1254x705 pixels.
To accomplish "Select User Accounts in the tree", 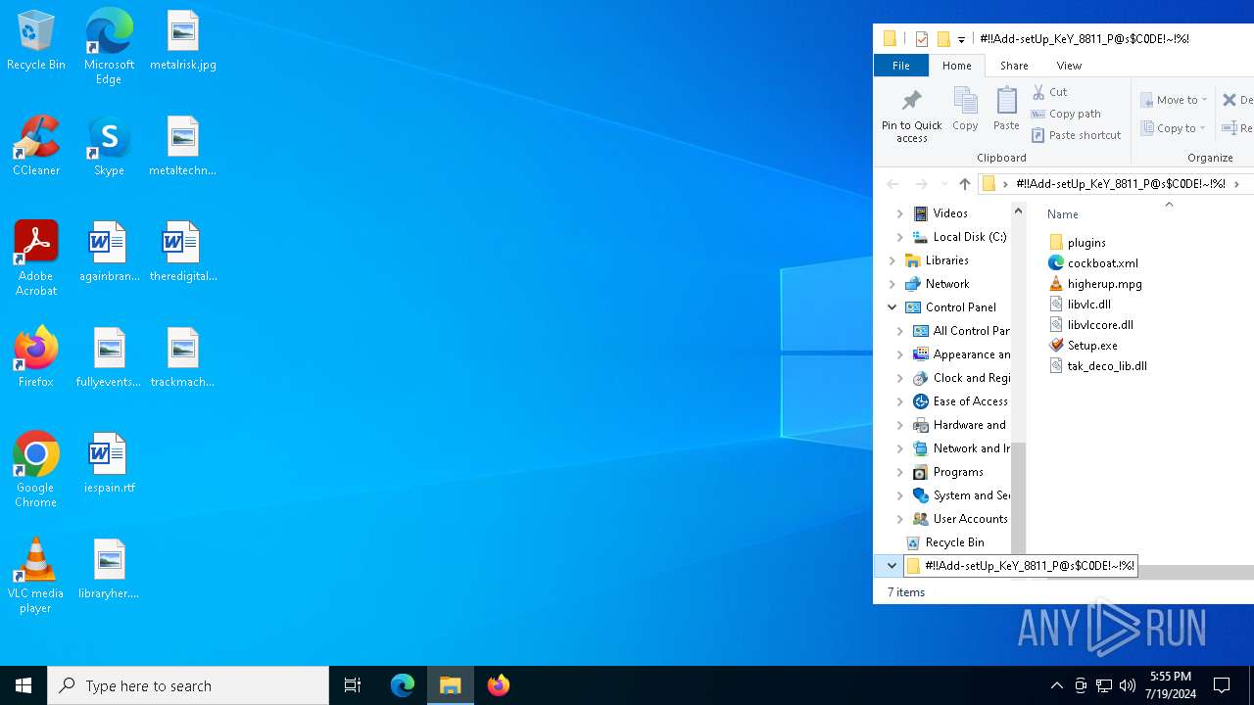I will (x=961, y=519).
